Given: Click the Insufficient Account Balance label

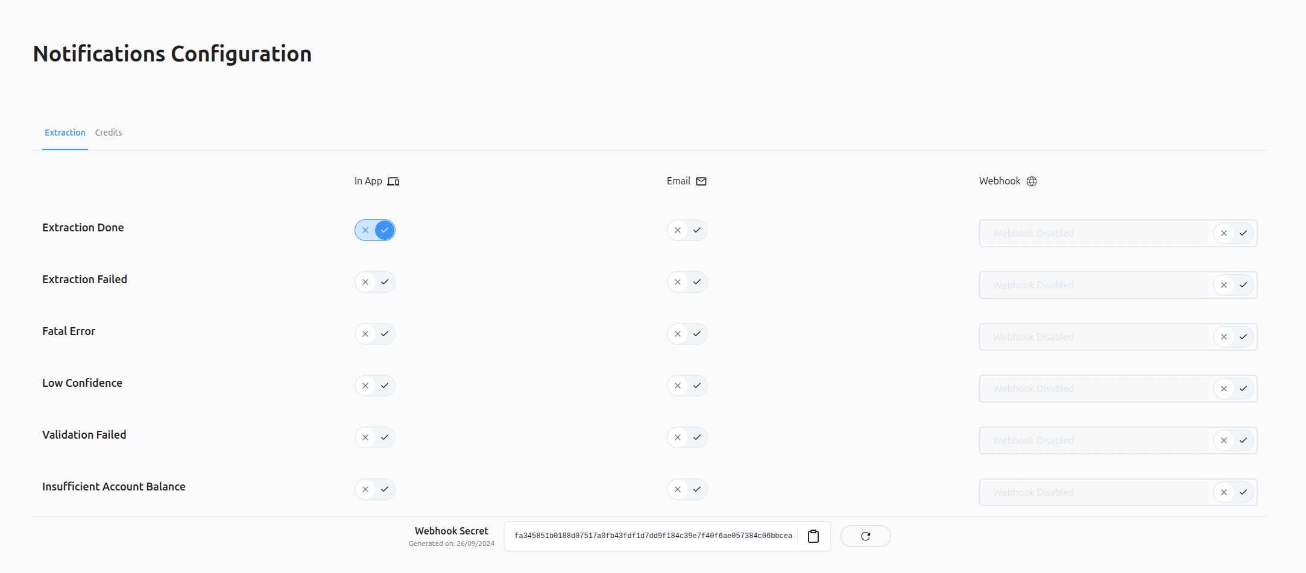Looking at the screenshot, I should [114, 487].
